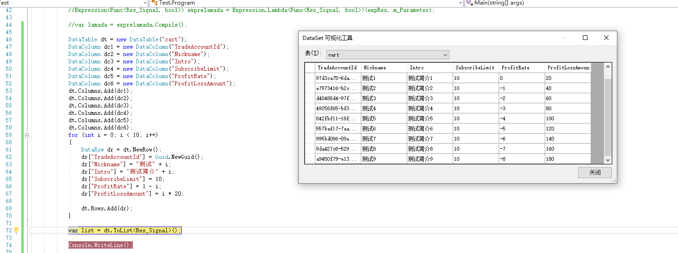Select cell 995bd086-09e... in the grid

tap(338, 139)
